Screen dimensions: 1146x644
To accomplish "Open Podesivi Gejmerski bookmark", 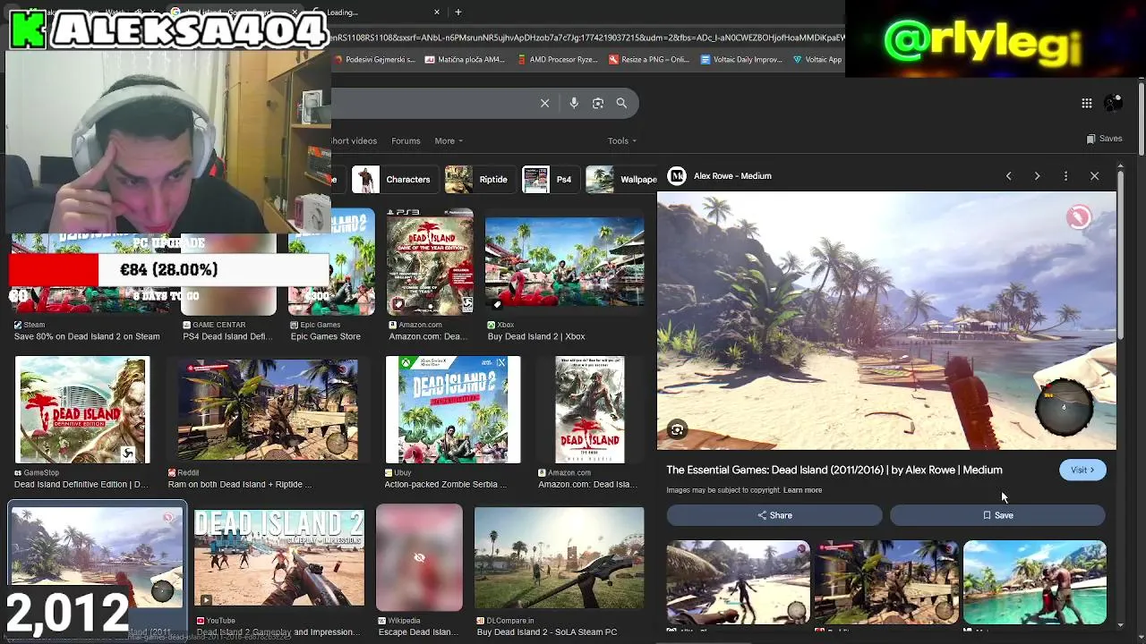I will click(x=373, y=60).
